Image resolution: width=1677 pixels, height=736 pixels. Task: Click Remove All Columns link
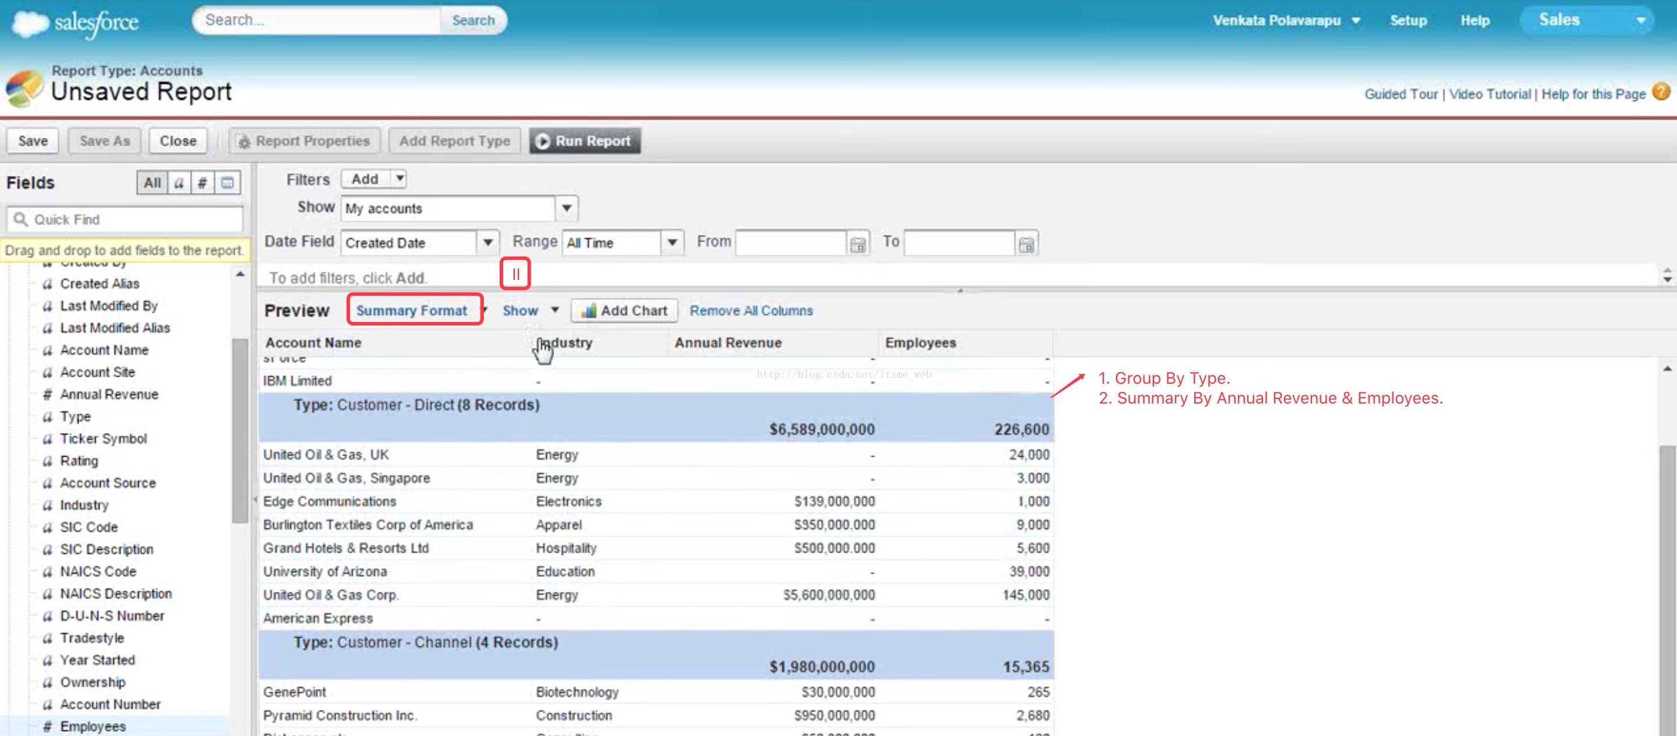[x=750, y=311]
